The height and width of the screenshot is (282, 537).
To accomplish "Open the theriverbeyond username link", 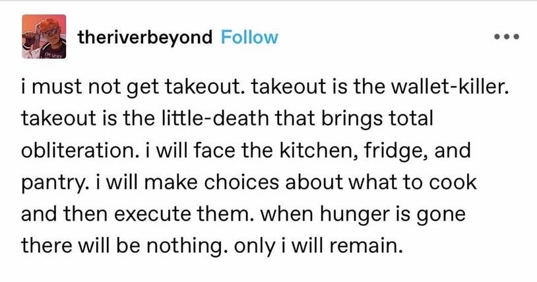I will [x=144, y=38].
